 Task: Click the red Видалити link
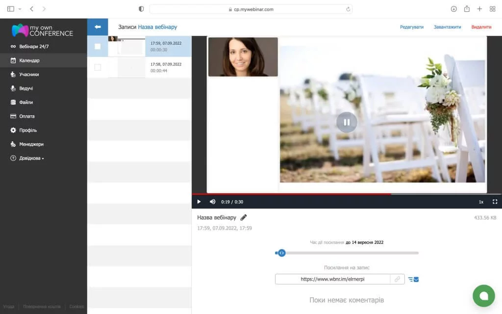481,27
